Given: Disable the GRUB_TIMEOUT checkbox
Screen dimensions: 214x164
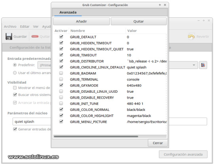Looking at the screenshot, I should point(61,55).
